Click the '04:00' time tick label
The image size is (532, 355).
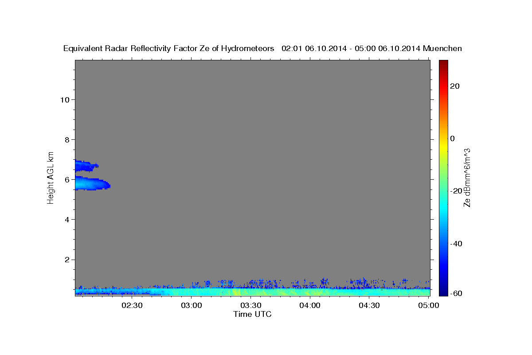310,305
